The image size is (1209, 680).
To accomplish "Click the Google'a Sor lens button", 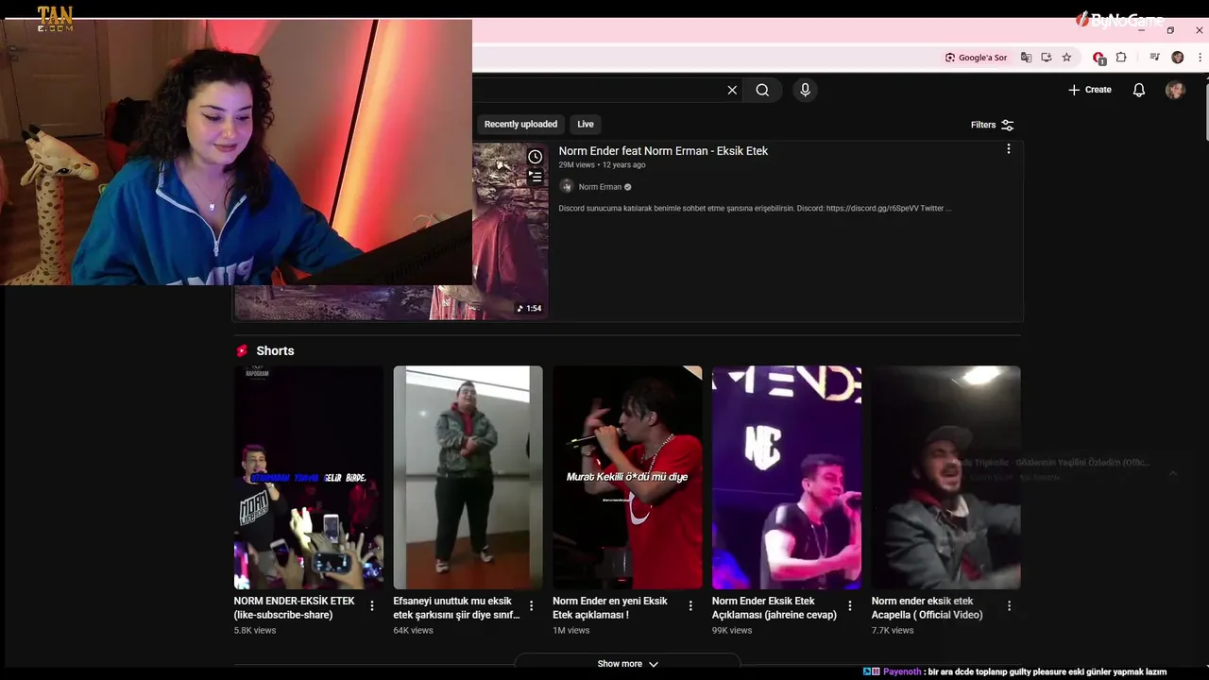I will coord(977,58).
